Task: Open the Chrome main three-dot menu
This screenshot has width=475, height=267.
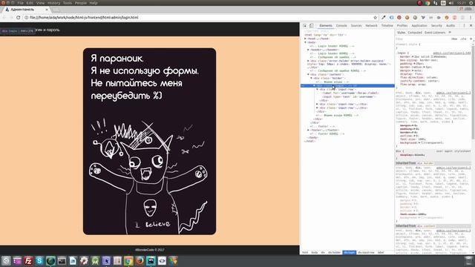Action: click(471, 18)
